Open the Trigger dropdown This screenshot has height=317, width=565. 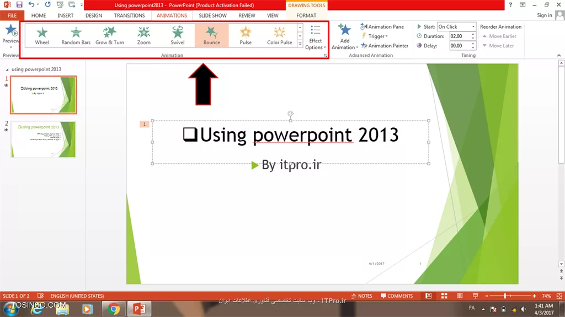(375, 36)
